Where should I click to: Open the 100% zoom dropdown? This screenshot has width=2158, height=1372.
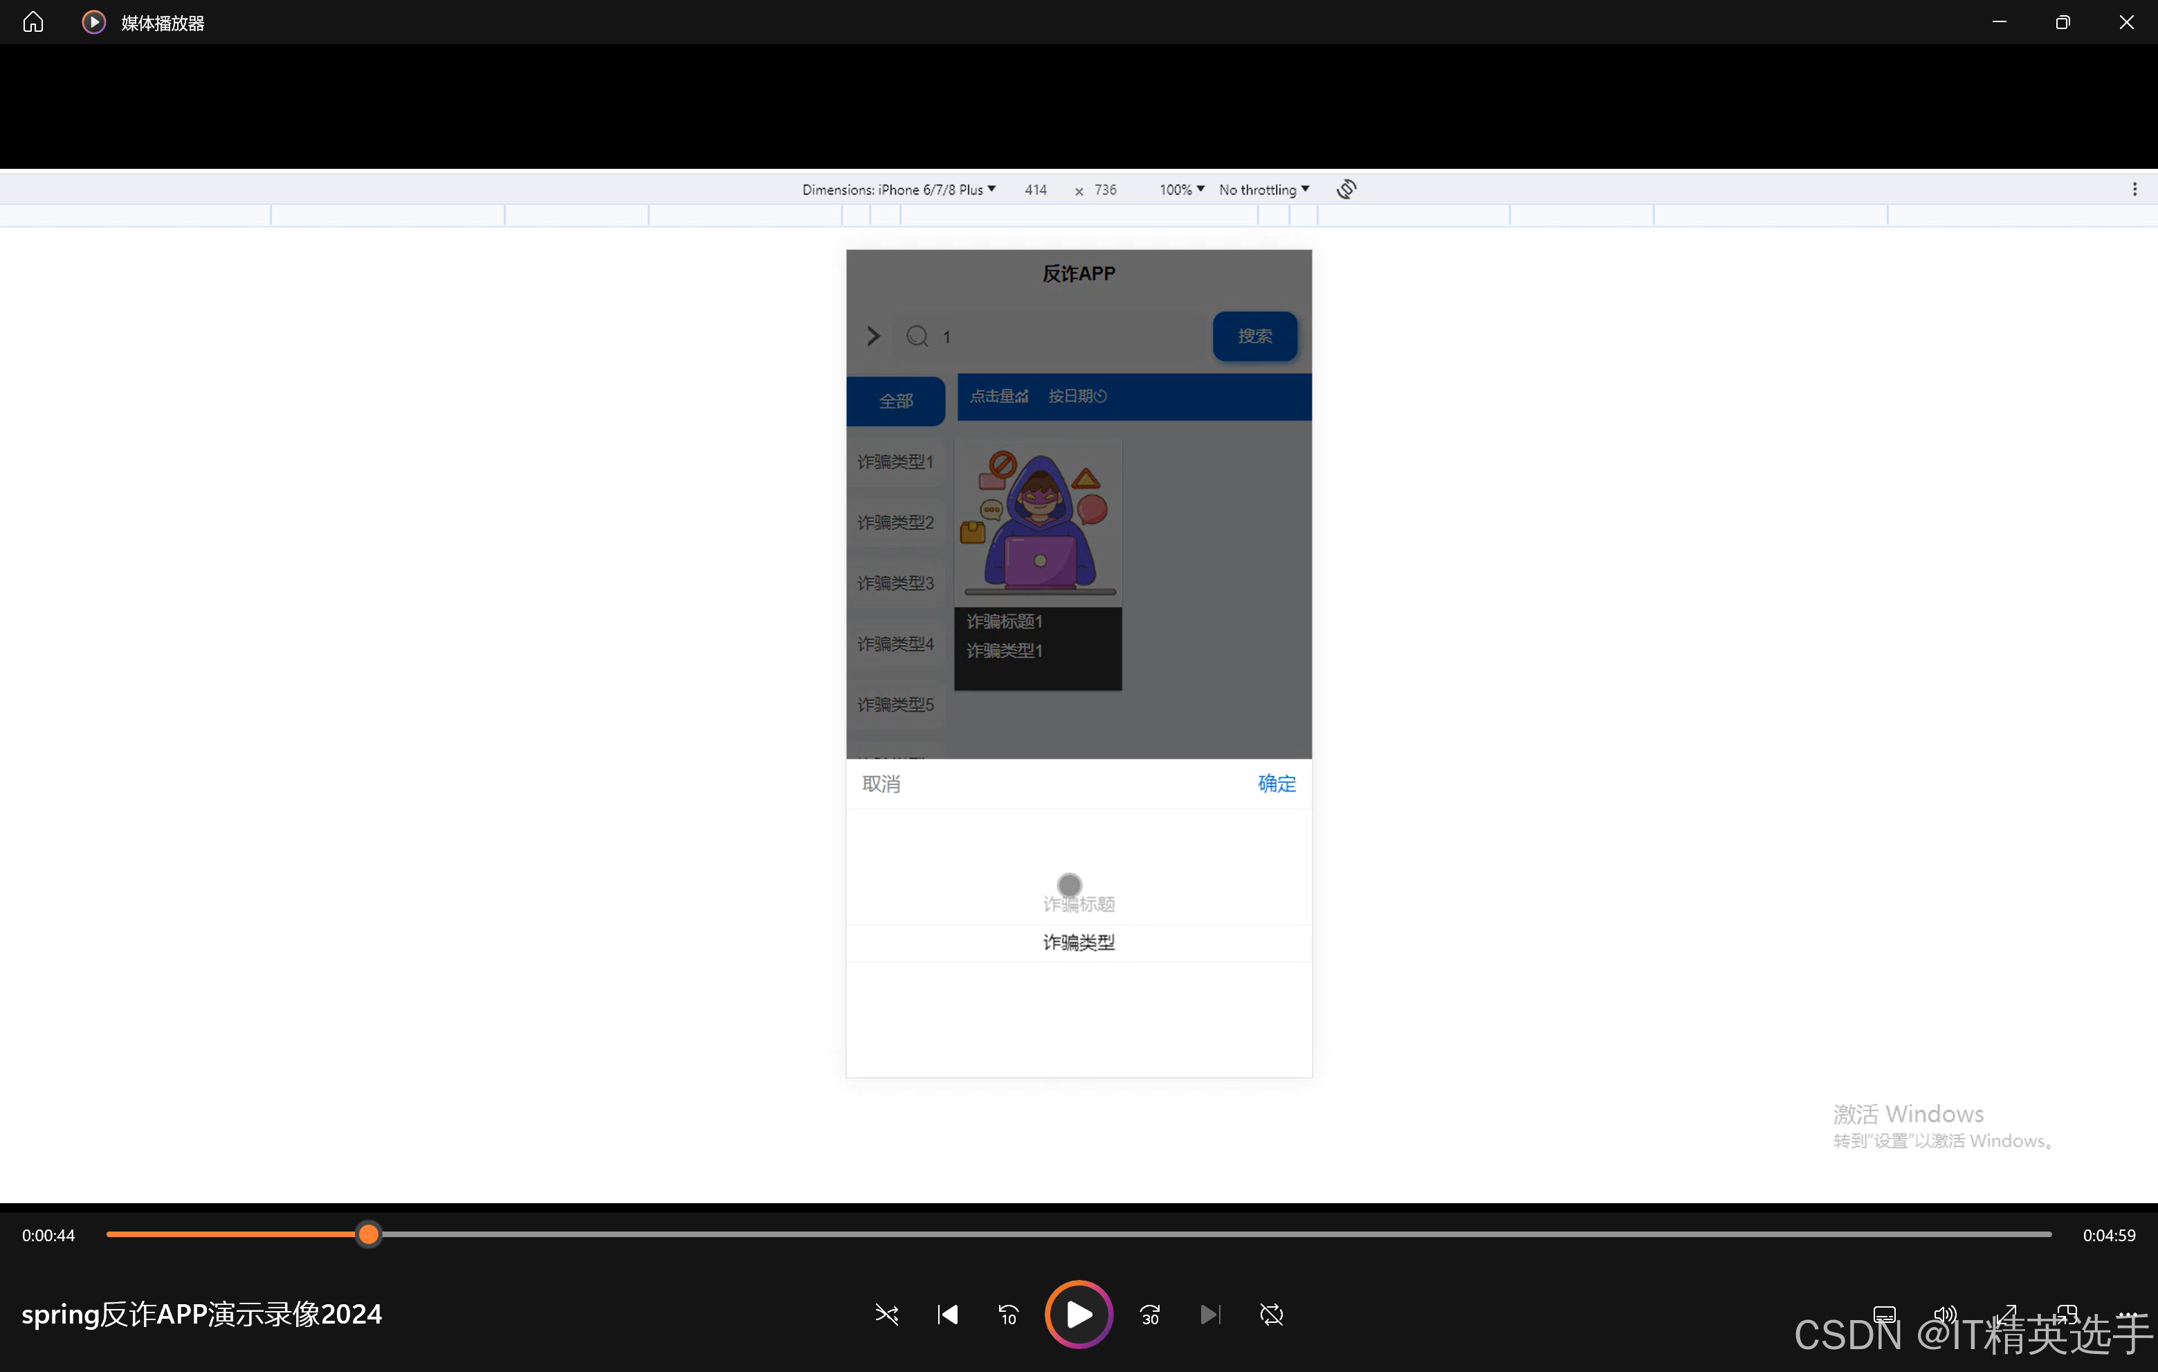click(x=1181, y=189)
